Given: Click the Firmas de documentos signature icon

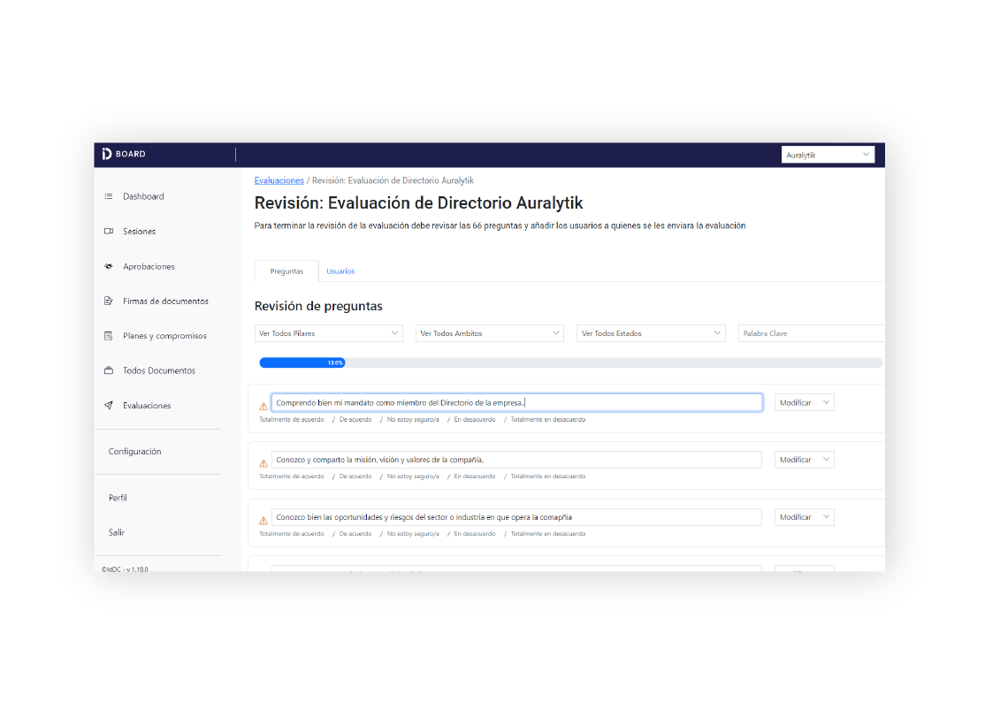Looking at the screenshot, I should coord(109,301).
